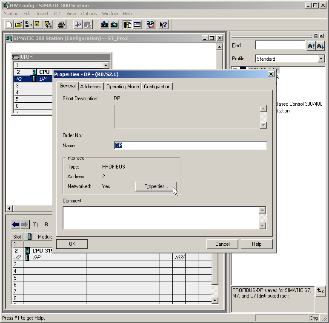The width and height of the screenshot is (329, 323).
Task: Click the station window scroll left arrow
Action: pos(9,208)
